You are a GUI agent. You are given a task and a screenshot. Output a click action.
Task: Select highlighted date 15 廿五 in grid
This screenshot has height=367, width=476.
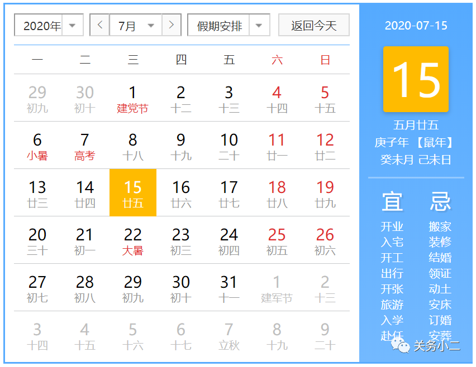click(x=133, y=193)
